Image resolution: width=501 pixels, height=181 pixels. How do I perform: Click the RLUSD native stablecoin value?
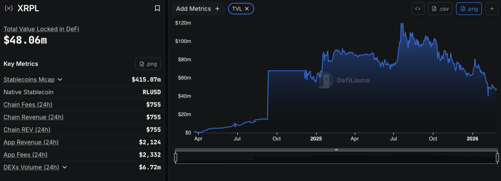tap(152, 92)
